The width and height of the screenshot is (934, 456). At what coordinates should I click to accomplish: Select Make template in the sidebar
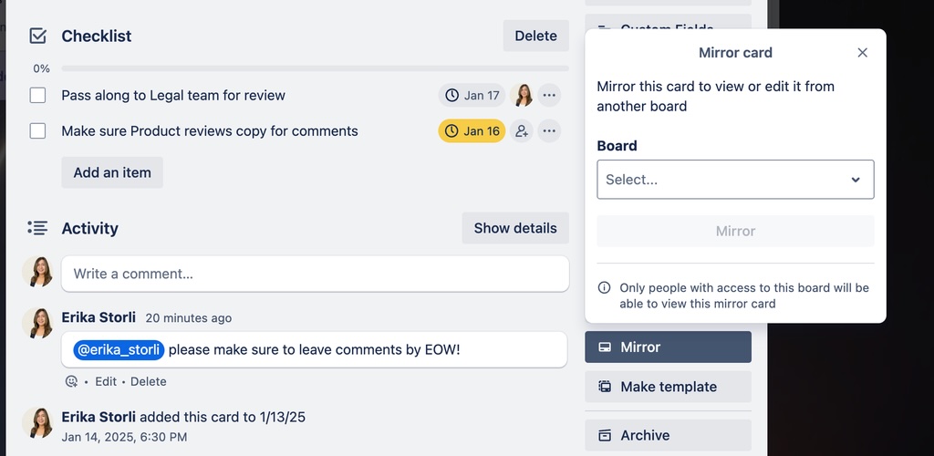pyautogui.click(x=668, y=387)
